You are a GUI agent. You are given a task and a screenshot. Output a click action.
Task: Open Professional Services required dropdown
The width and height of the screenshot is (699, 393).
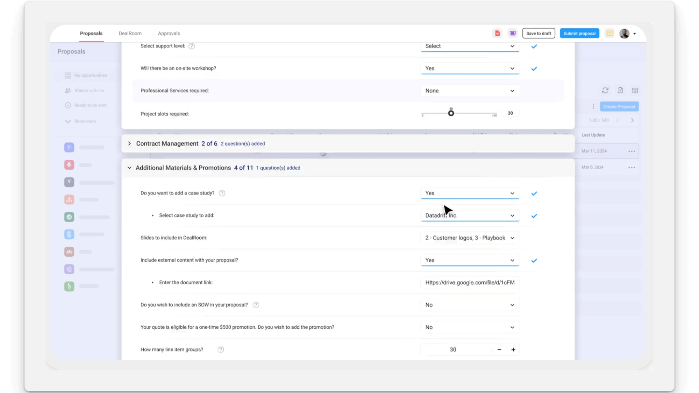pos(470,91)
